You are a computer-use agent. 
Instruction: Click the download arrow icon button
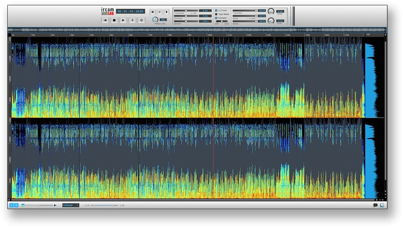pos(167,12)
